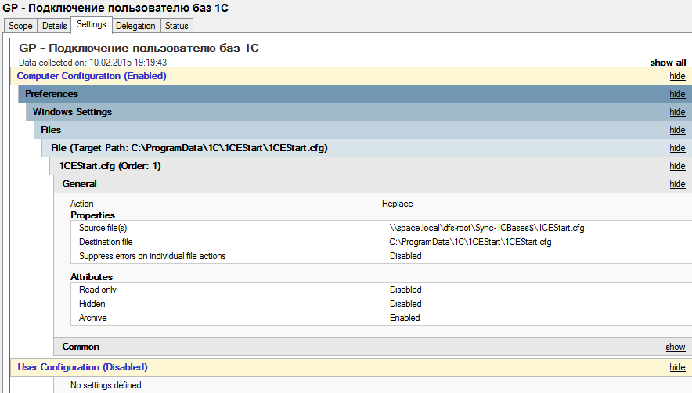Screen dimensions: 692x393
Task: Click the report title inside Settings pane
Action: pos(139,48)
